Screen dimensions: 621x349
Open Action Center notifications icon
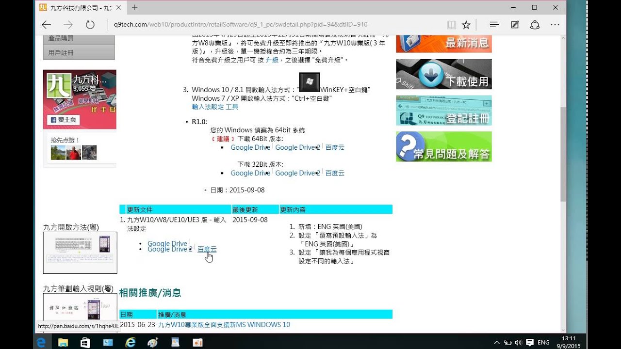click(x=530, y=342)
